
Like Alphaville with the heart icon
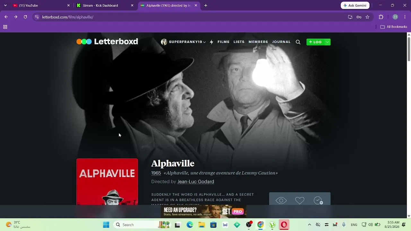(300, 201)
